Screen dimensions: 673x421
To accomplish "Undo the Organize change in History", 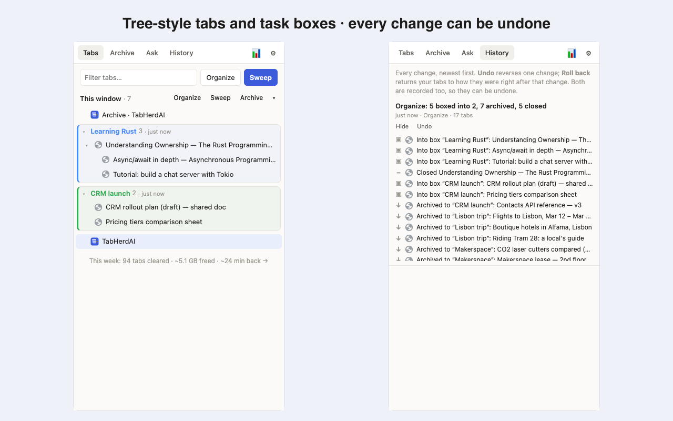I will [424, 126].
